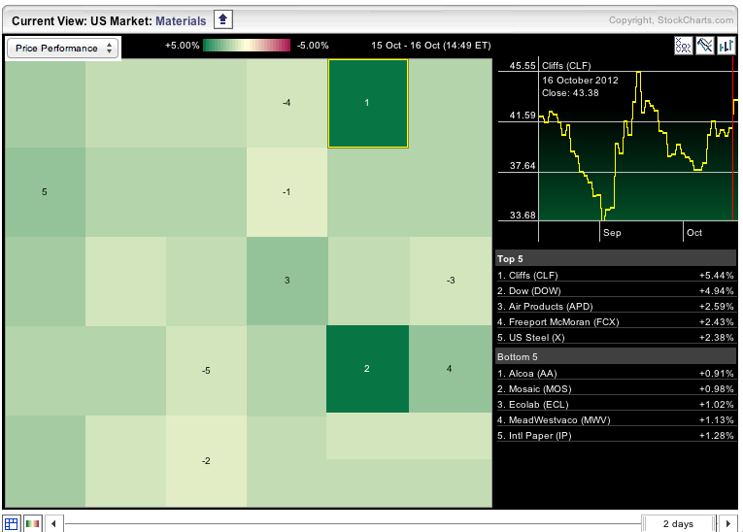Select dark green tile labeled 2
This screenshot has width=743, height=532.
367,369
